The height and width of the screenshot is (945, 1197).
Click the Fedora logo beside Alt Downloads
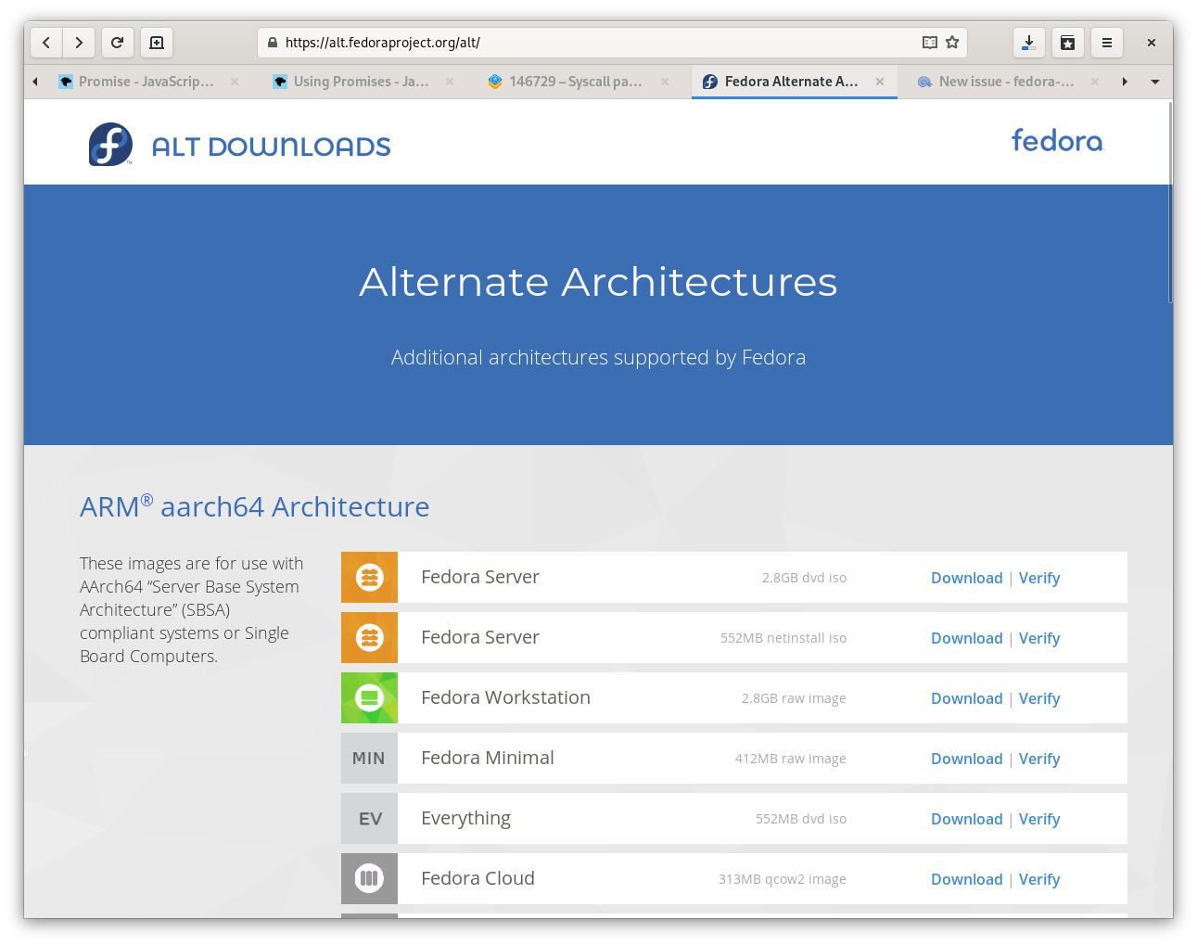point(110,145)
